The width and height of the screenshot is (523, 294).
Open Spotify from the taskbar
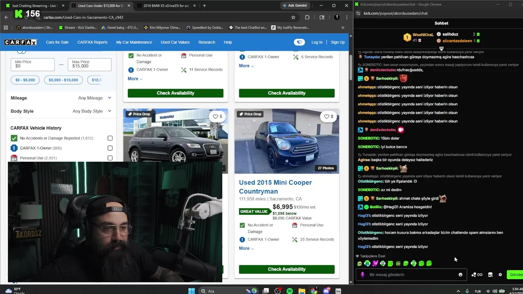click(290, 291)
